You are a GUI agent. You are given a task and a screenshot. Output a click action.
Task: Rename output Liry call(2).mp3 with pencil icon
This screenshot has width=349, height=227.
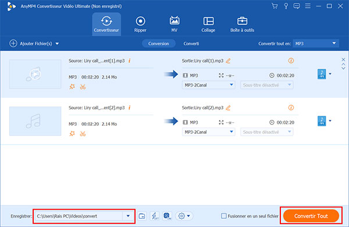point(228,108)
